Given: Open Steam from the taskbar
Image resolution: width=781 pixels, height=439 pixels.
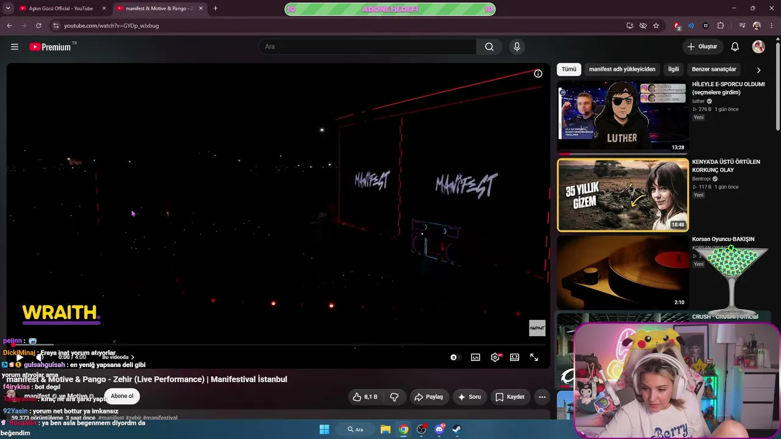Looking at the screenshot, I should click(x=456, y=429).
